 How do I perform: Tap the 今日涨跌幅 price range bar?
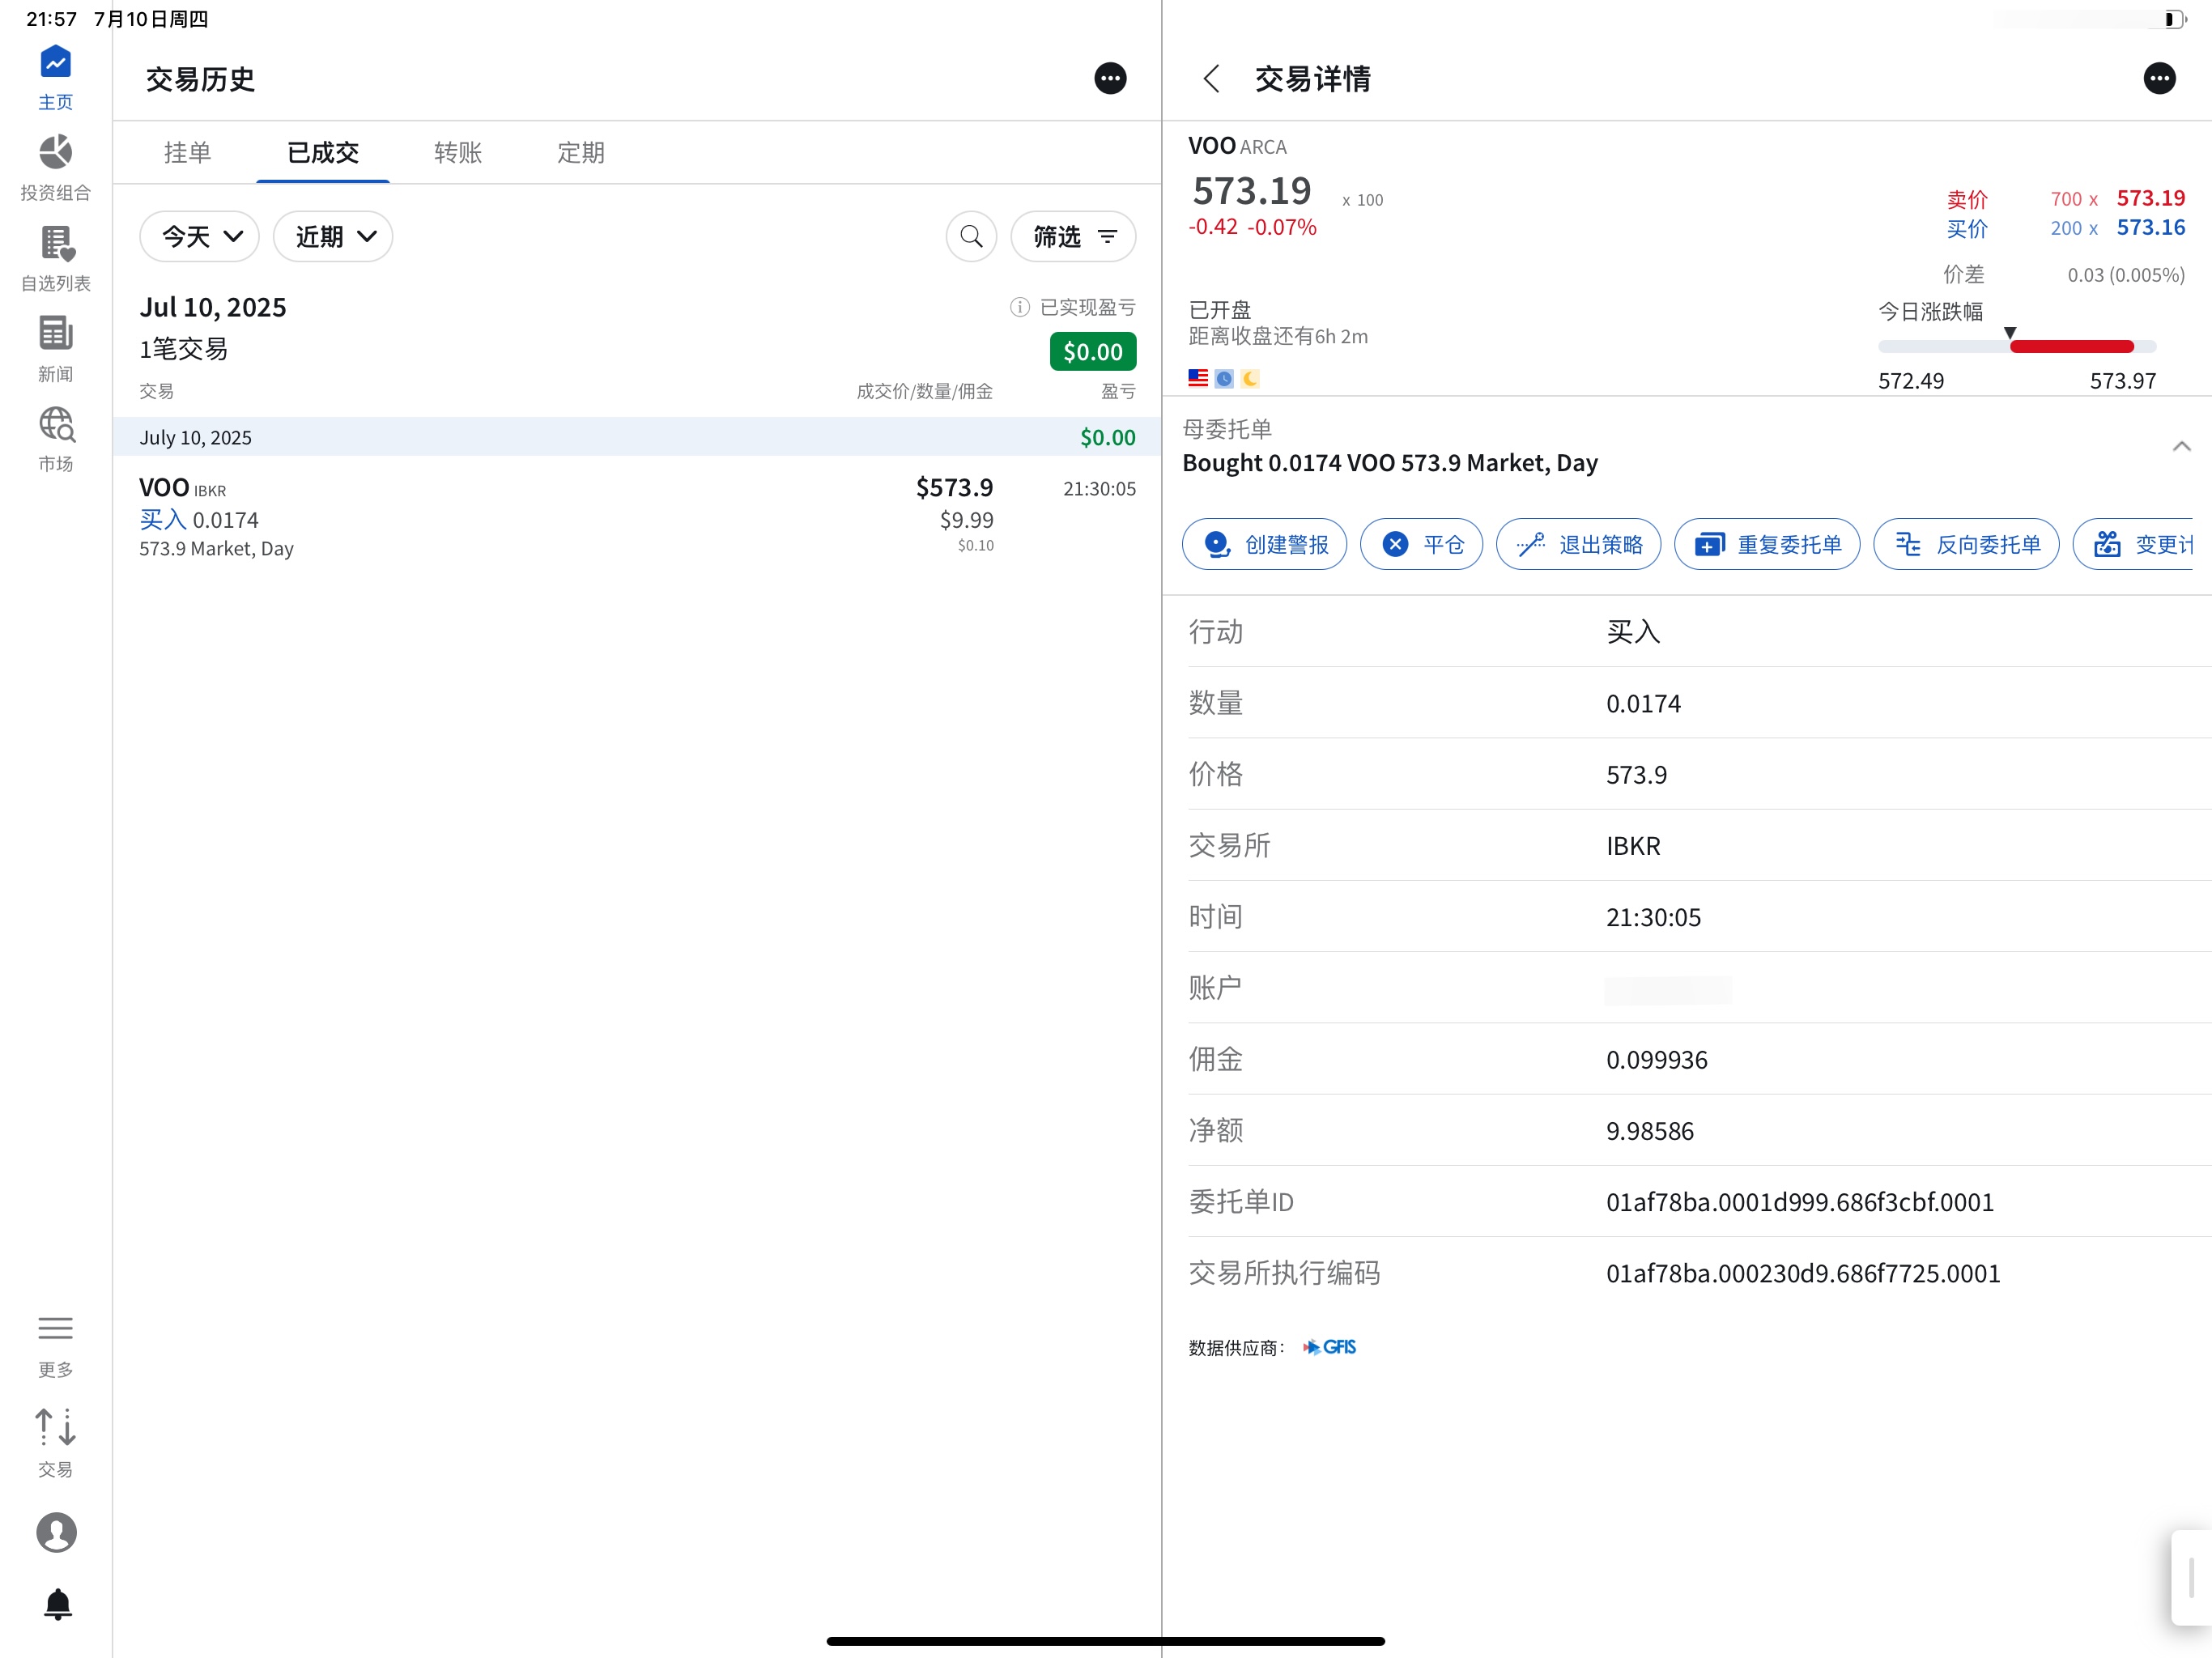pyautogui.click(x=2017, y=346)
